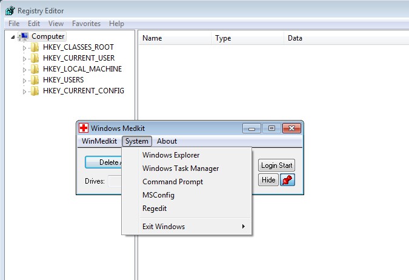Click the HKEY_LOCAL_MACHINE folder icon
The image size is (409, 280).
coord(35,69)
